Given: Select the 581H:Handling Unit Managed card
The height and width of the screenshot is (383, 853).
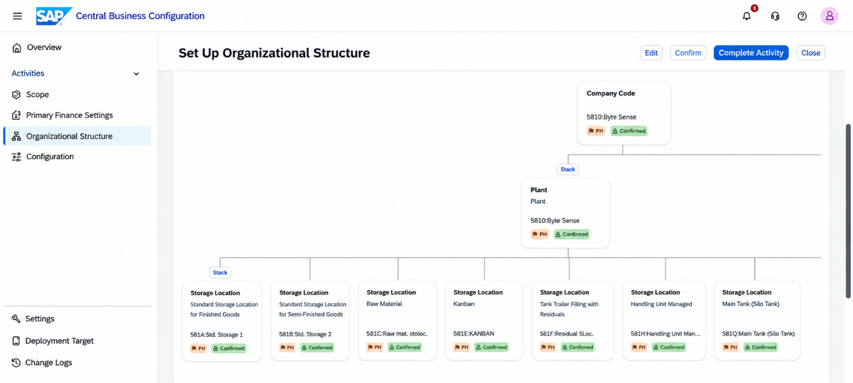Looking at the screenshot, I should [x=664, y=320].
